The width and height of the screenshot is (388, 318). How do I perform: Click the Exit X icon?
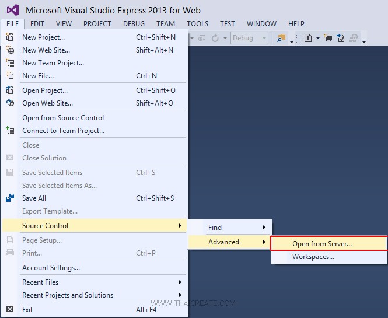point(10,309)
